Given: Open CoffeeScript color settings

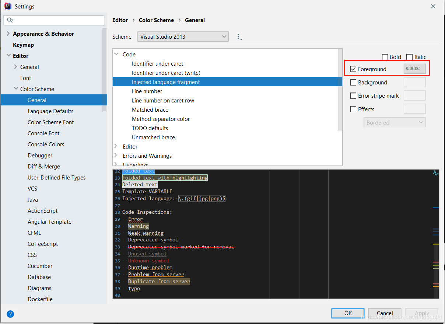Looking at the screenshot, I should point(43,244).
